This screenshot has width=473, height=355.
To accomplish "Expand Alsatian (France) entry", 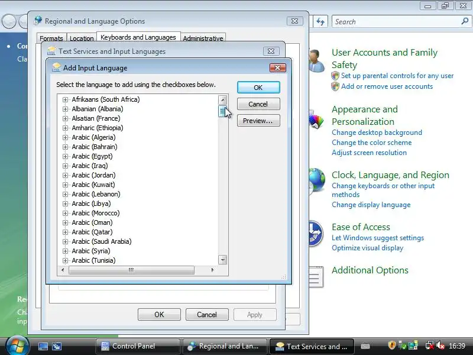I will pyautogui.click(x=65, y=118).
